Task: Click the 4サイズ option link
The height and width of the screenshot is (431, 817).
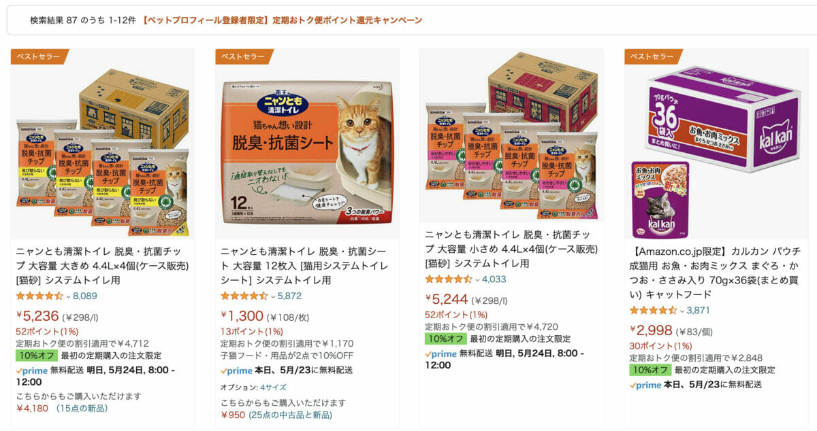Action: click(x=276, y=387)
